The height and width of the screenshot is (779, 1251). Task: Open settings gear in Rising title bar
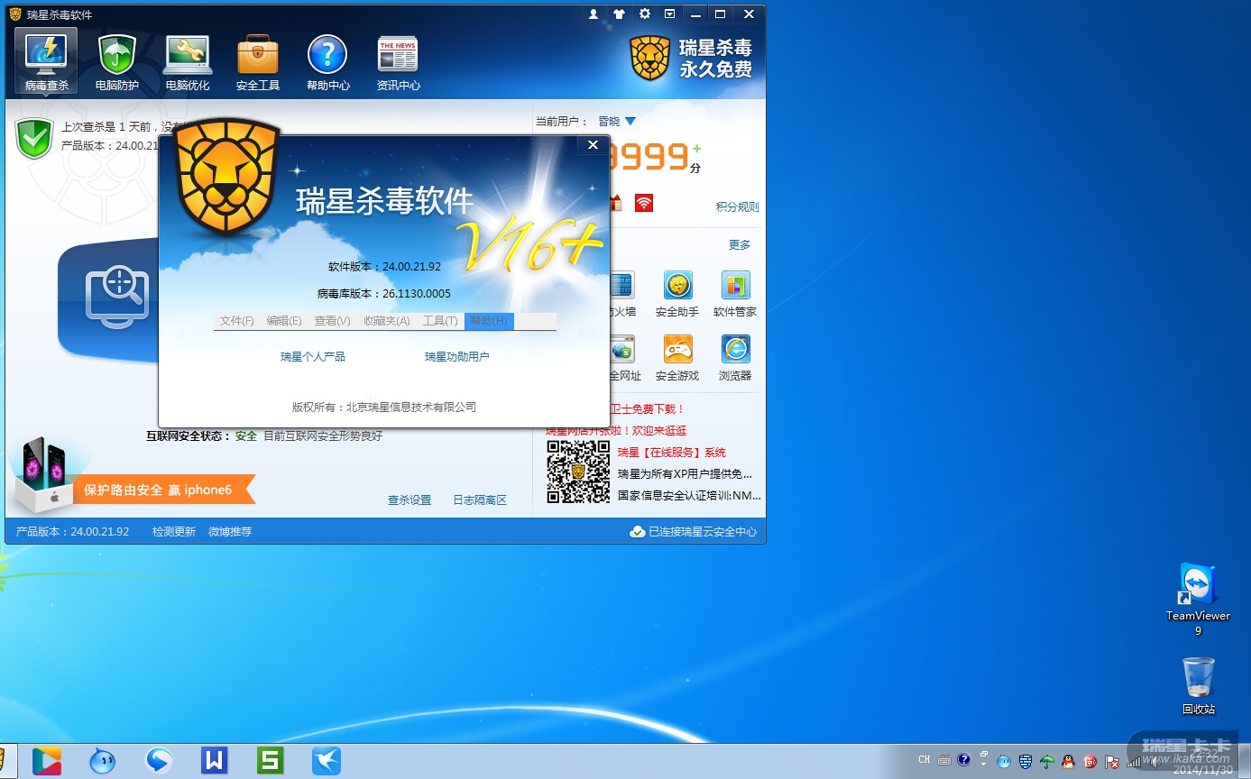644,14
